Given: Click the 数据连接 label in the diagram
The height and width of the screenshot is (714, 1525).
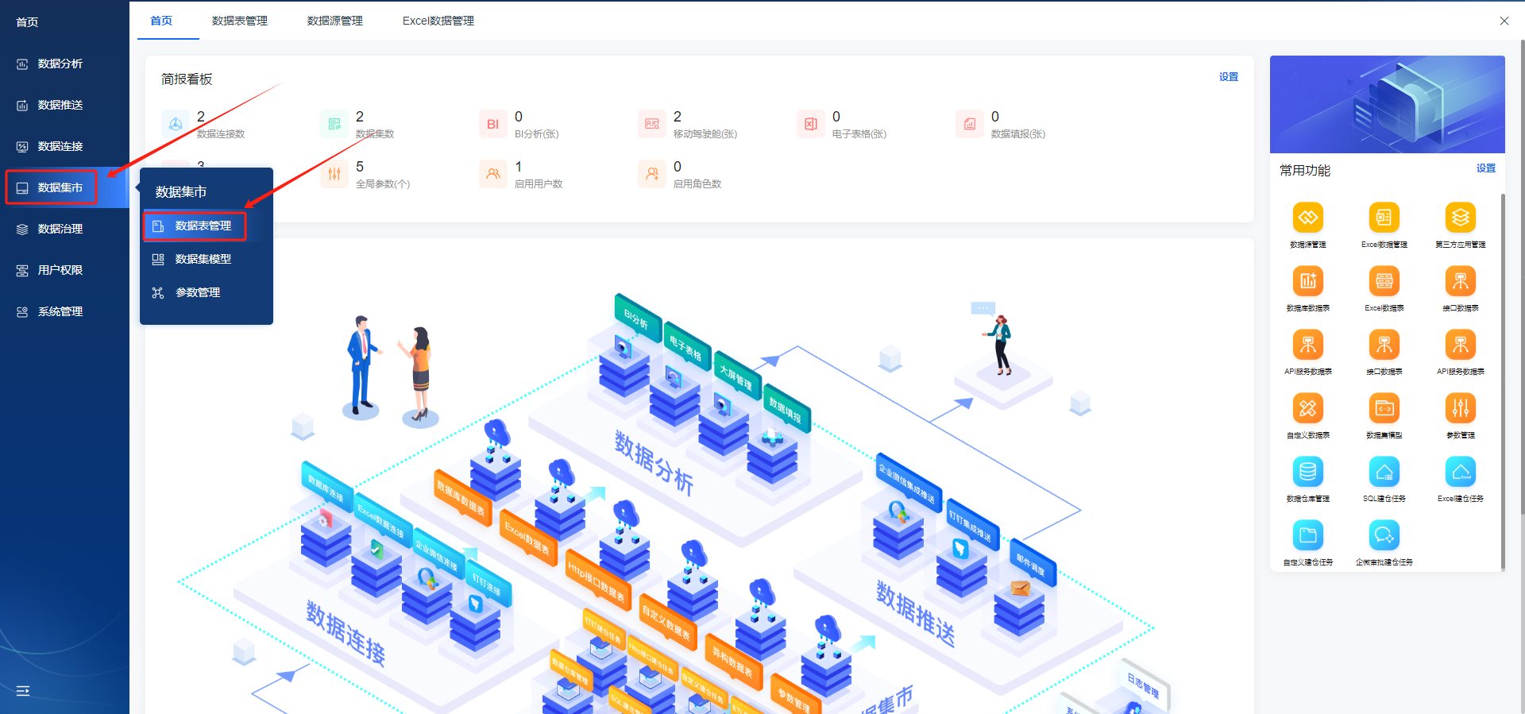Looking at the screenshot, I should (x=346, y=634).
